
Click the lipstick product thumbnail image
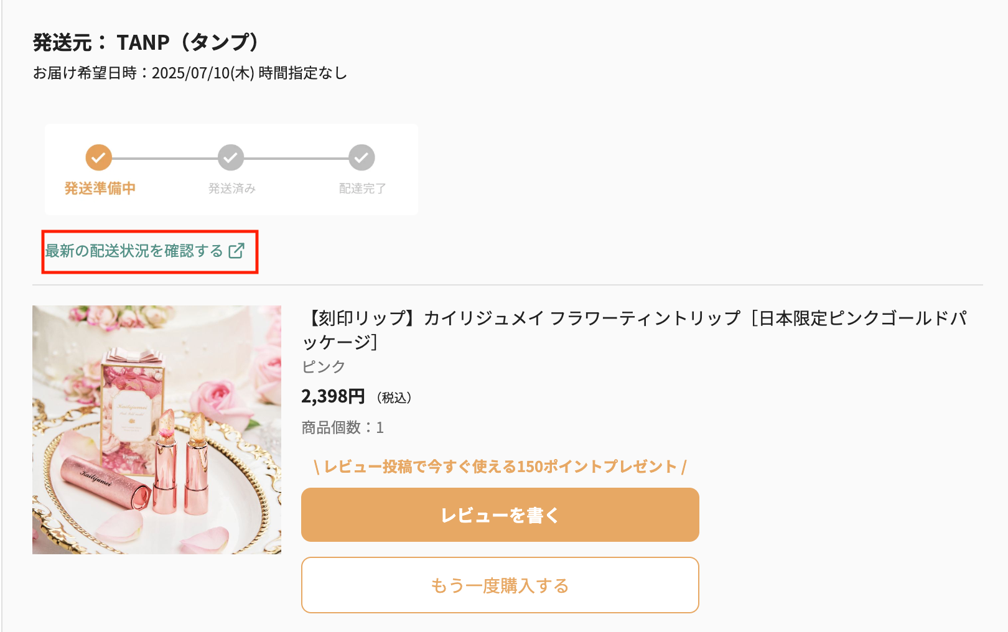click(x=157, y=428)
